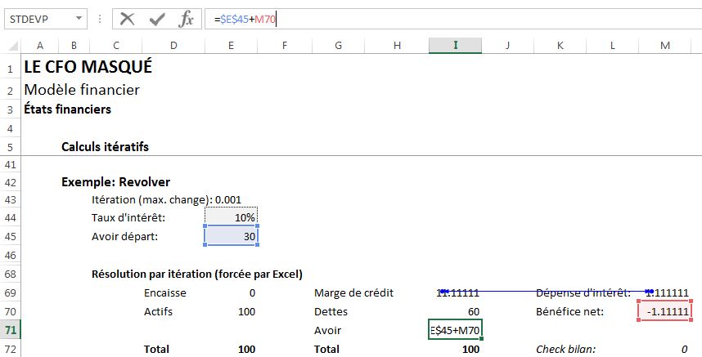Screen dimensions: 702x357
Task: Select column L header
Action: [613, 45]
